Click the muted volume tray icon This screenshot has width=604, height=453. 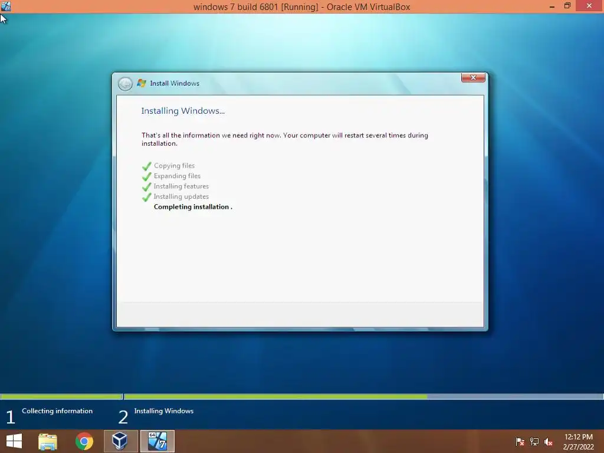click(549, 442)
